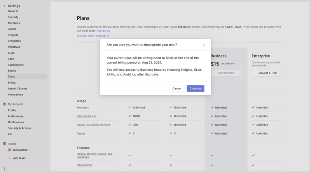Open SLAs settings

coord(11,53)
